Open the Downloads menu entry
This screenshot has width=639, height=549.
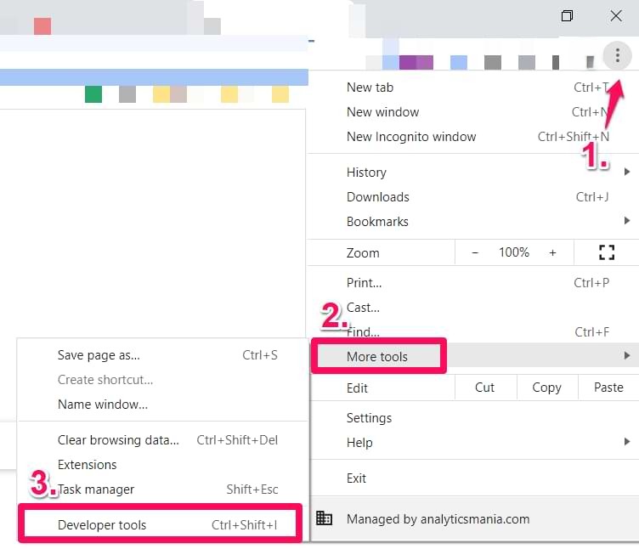[378, 197]
